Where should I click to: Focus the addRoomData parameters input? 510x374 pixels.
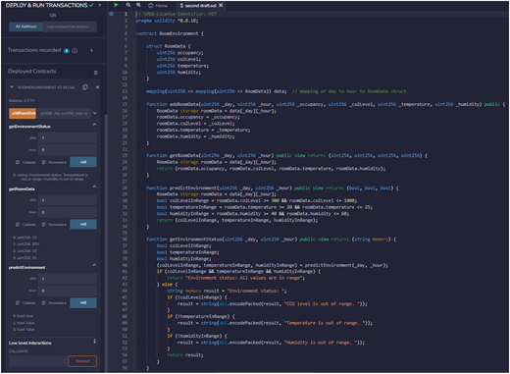point(64,113)
